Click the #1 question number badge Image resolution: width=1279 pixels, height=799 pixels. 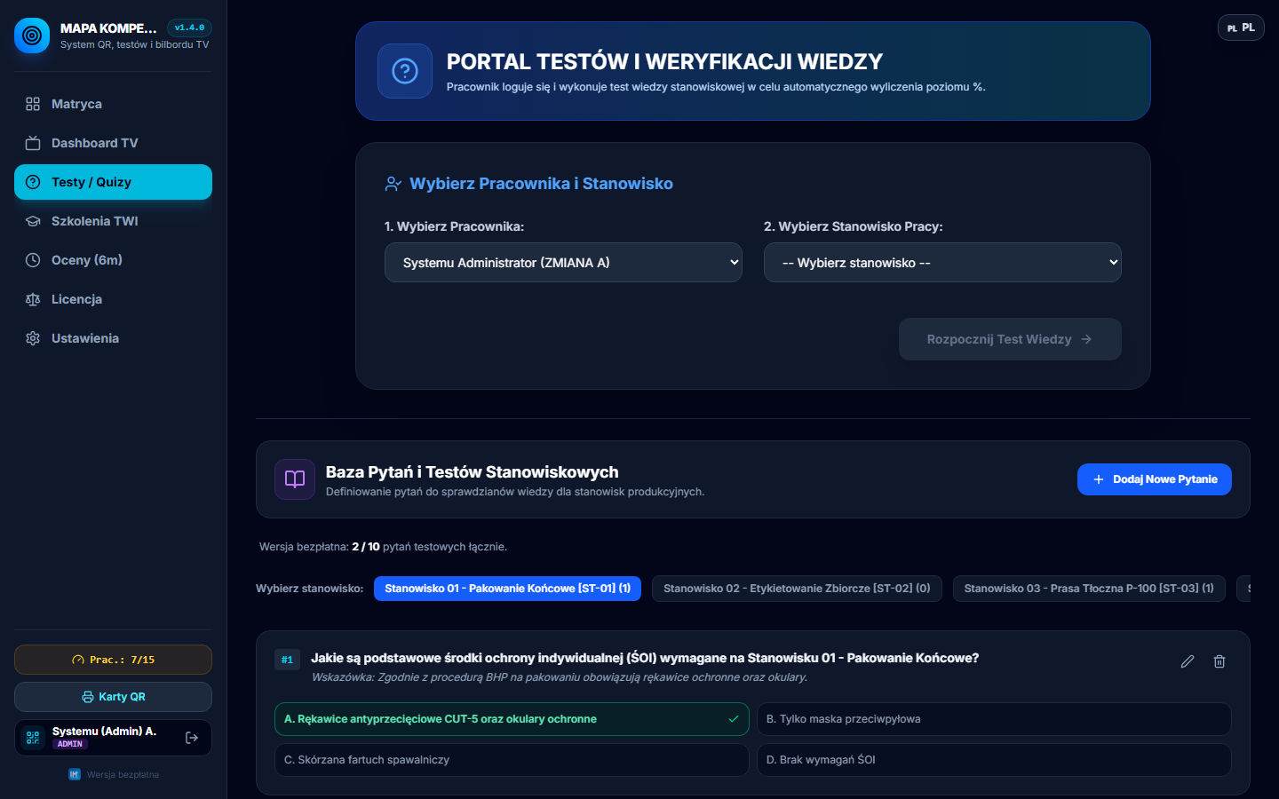(x=287, y=660)
